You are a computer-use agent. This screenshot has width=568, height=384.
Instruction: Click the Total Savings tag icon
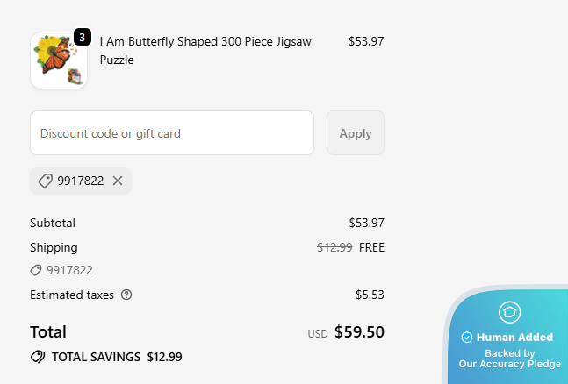(x=38, y=357)
